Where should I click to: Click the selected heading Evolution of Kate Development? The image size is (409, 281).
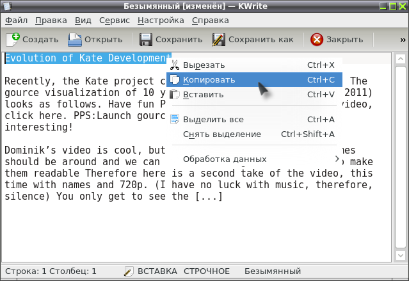88,58
